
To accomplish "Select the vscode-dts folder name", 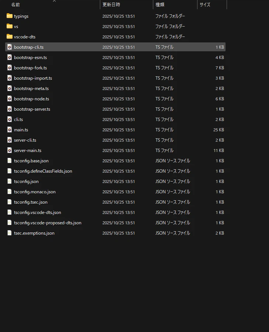I will click(25, 37).
